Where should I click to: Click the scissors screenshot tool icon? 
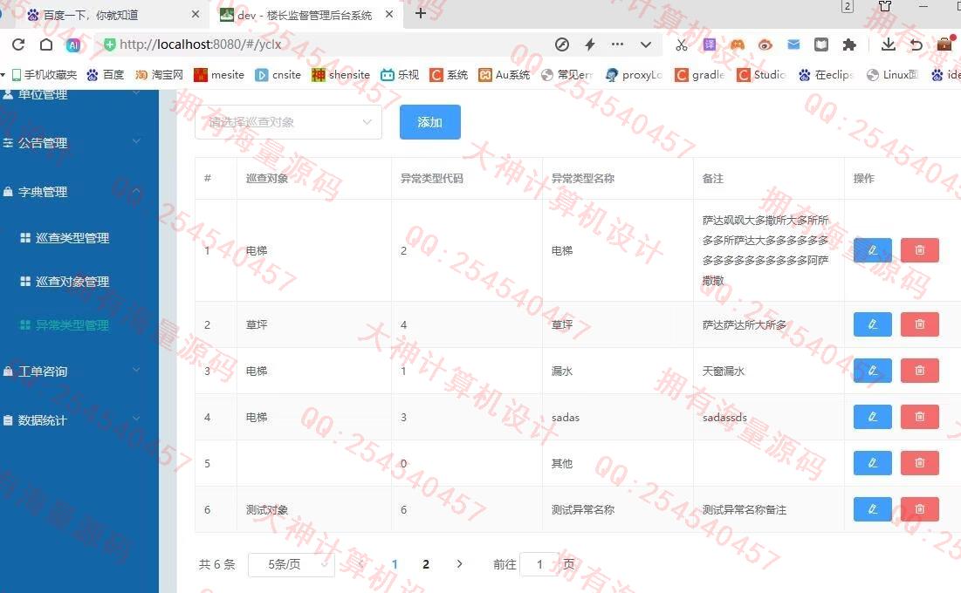[x=681, y=44]
